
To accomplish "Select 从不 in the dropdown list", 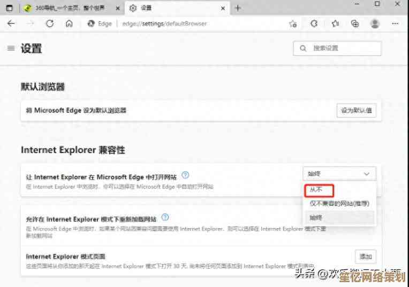I will point(320,190).
